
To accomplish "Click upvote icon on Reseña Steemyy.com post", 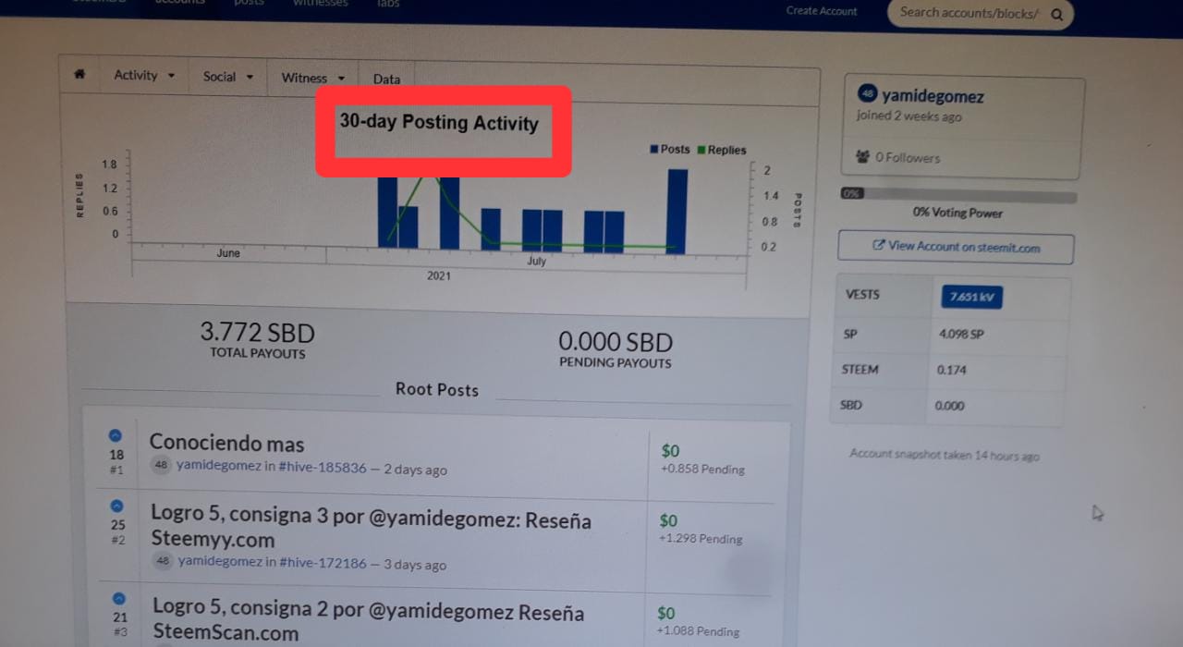I will (x=116, y=506).
